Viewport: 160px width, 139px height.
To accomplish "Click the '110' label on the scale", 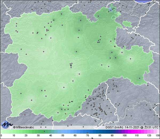I will pos(137,136).
